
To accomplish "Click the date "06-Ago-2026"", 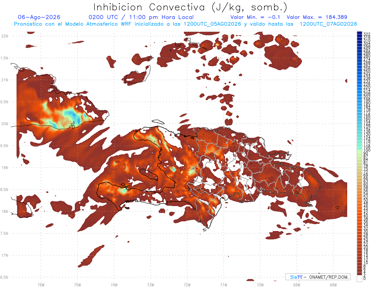I will 39,17.
